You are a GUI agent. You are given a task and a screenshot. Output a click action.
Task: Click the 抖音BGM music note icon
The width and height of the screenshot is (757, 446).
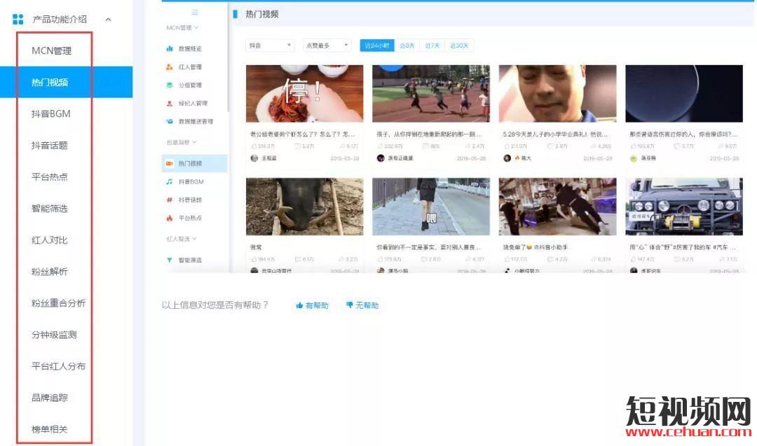(x=169, y=181)
